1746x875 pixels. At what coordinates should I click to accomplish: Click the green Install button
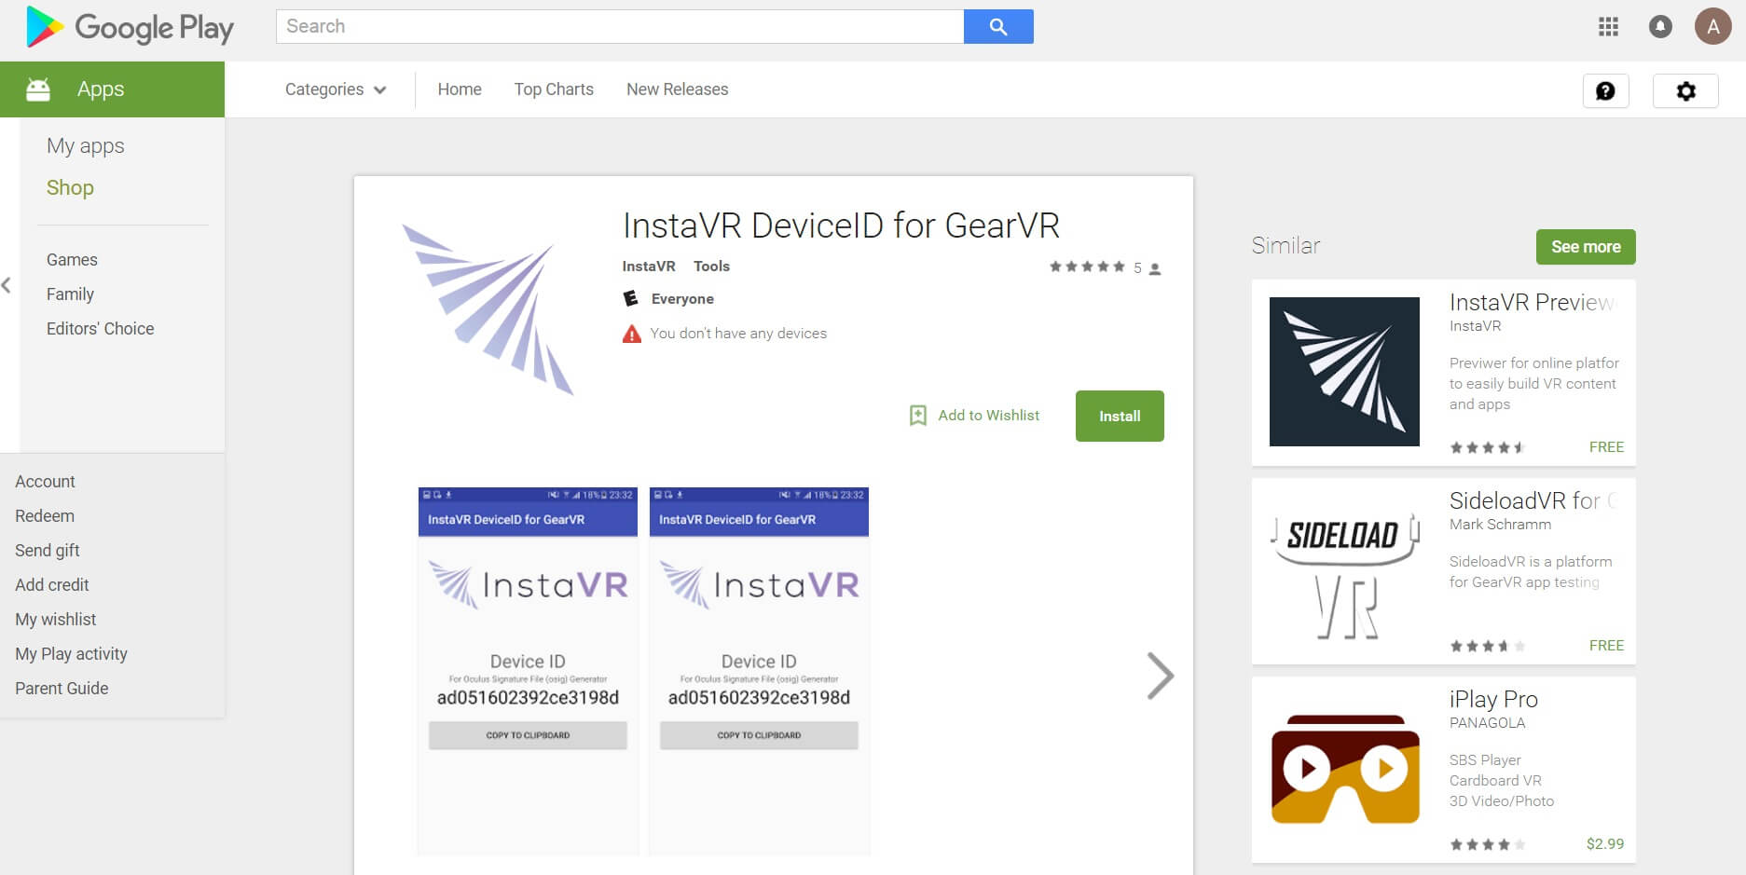tap(1120, 416)
